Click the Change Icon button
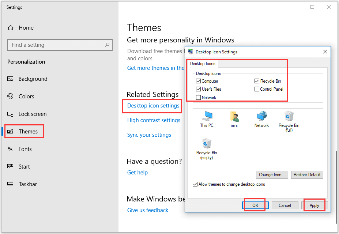The width and height of the screenshot is (339, 234). (x=272, y=174)
